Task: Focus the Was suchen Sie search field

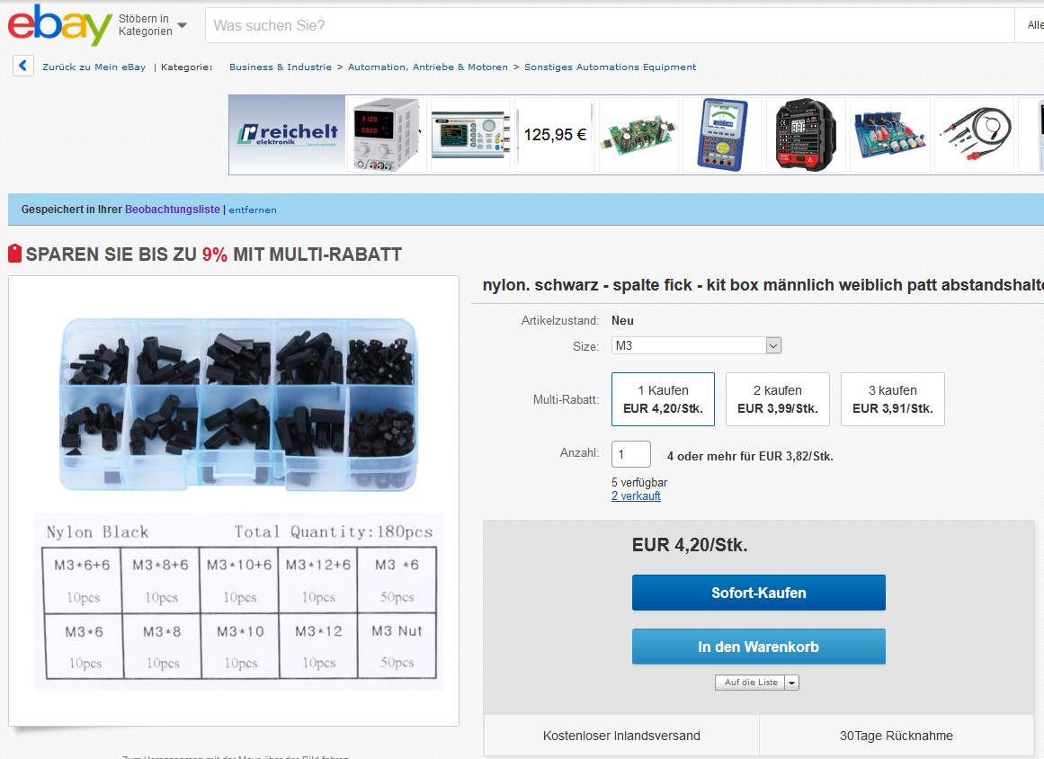Action: [609, 25]
